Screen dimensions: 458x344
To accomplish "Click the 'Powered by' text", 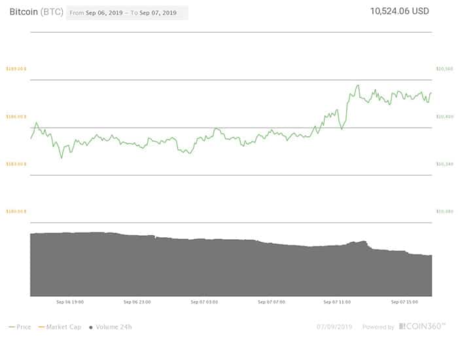I will (x=378, y=326).
